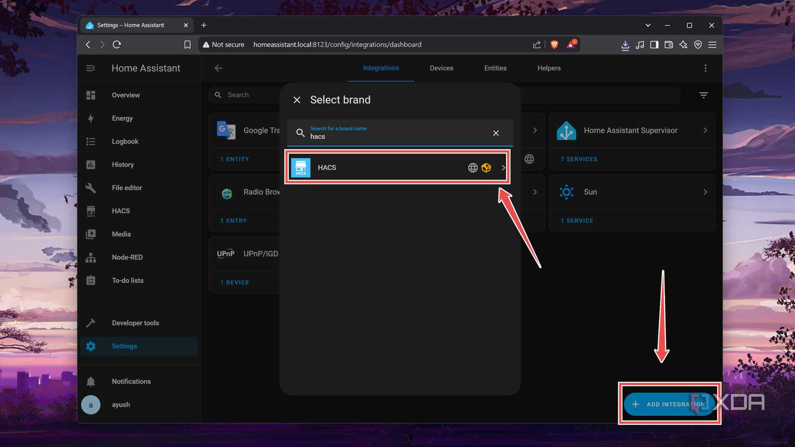Switch to the Integrations tab
The image size is (795, 447).
[x=381, y=68]
